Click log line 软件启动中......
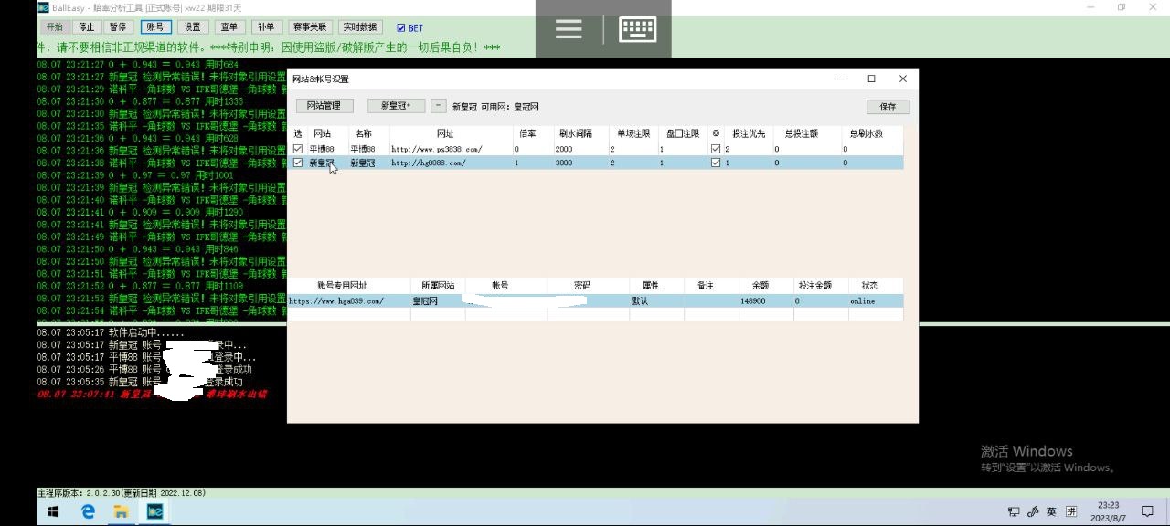The height and width of the screenshot is (526, 1170). click(x=111, y=333)
